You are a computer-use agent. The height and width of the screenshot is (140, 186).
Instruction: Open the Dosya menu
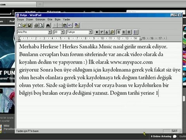pos(20,19)
